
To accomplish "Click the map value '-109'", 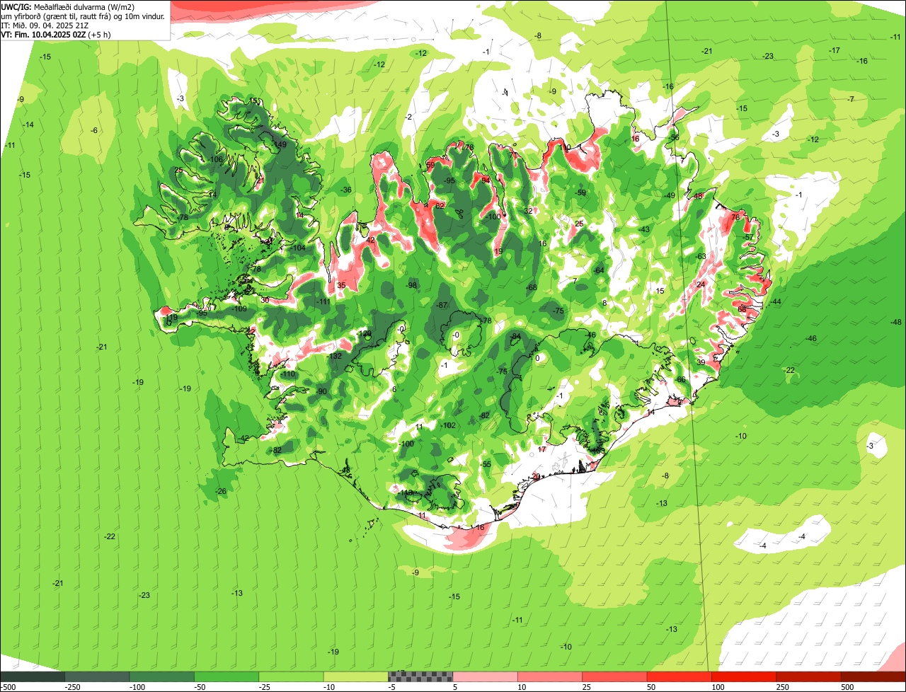I will tap(240, 309).
